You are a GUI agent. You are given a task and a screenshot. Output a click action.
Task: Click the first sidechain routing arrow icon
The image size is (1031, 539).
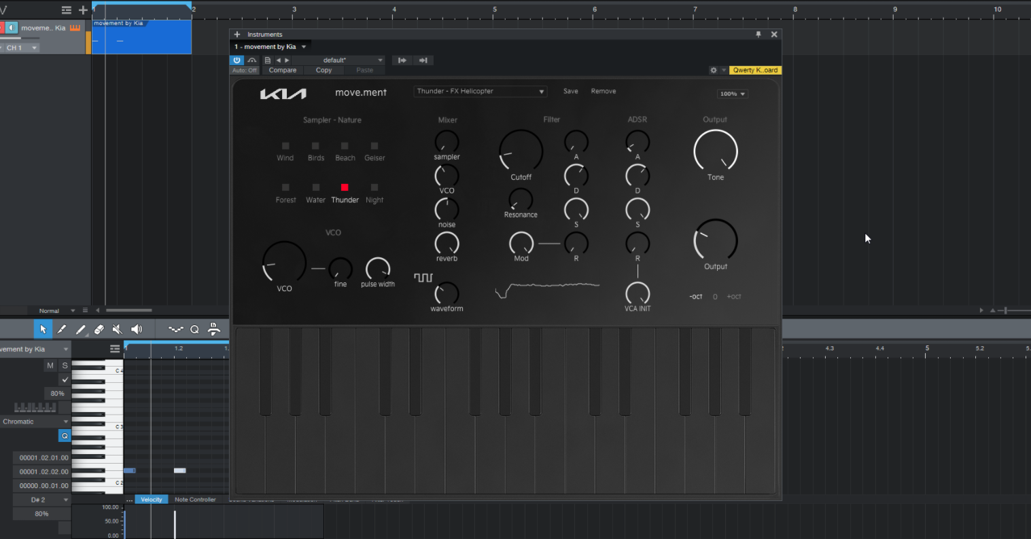coord(402,60)
